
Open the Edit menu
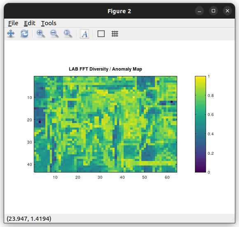30,23
